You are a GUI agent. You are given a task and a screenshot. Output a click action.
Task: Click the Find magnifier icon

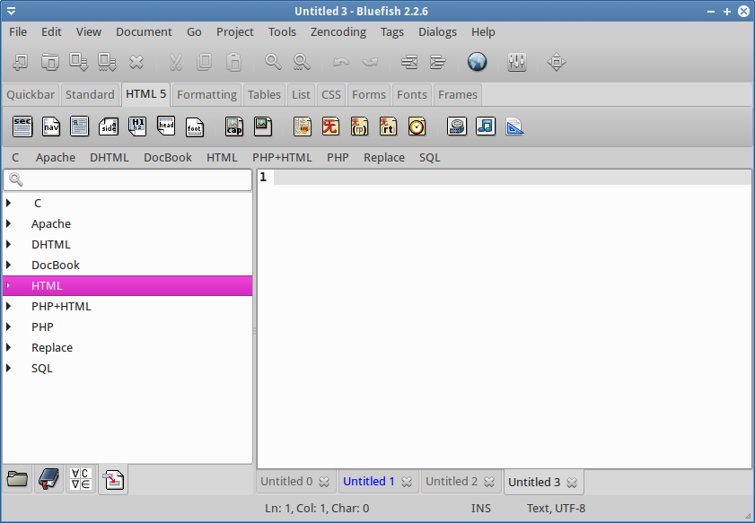pos(273,62)
